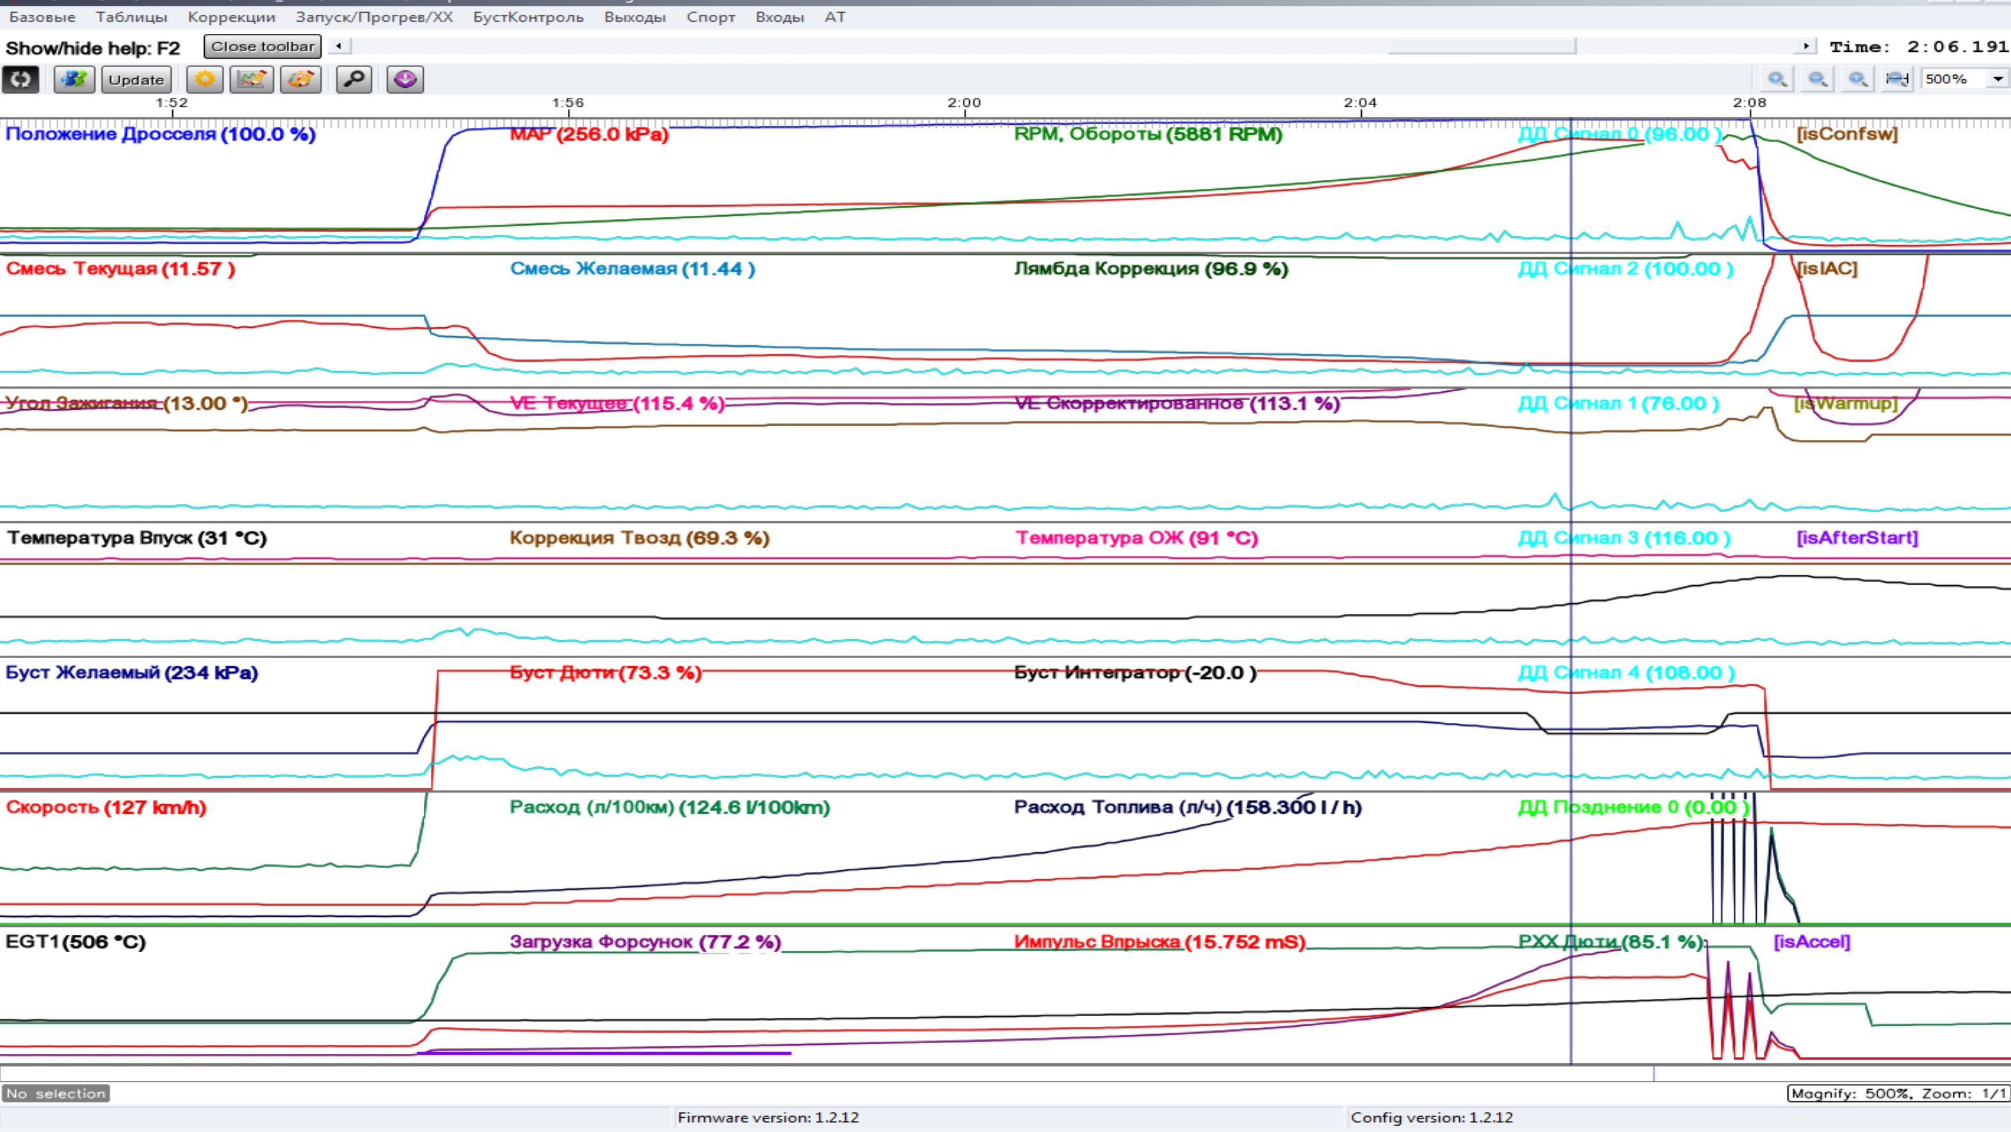The image size is (2011, 1132).
Task: Click the orange gear settings icon
Action: (x=204, y=79)
